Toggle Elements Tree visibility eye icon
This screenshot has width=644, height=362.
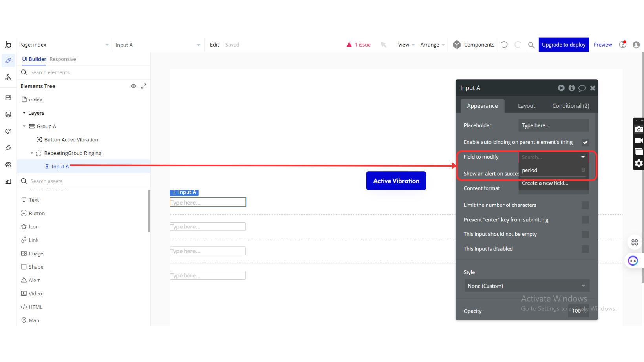tap(134, 86)
